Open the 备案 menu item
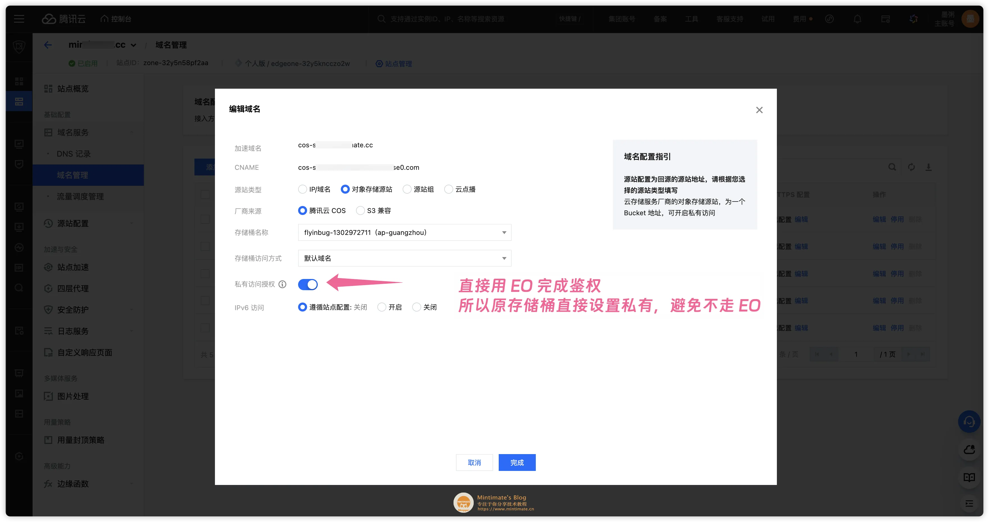The image size is (989, 522). click(660, 19)
